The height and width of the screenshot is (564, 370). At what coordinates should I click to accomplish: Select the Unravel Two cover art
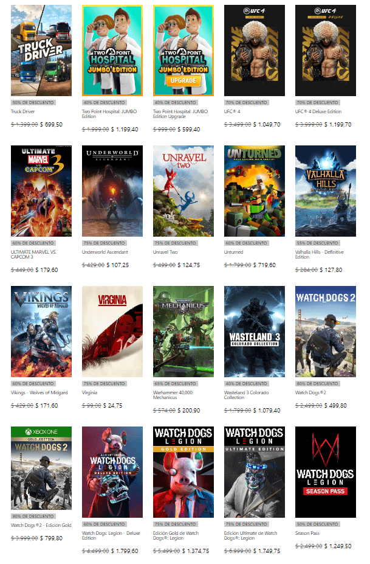pyautogui.click(x=183, y=191)
